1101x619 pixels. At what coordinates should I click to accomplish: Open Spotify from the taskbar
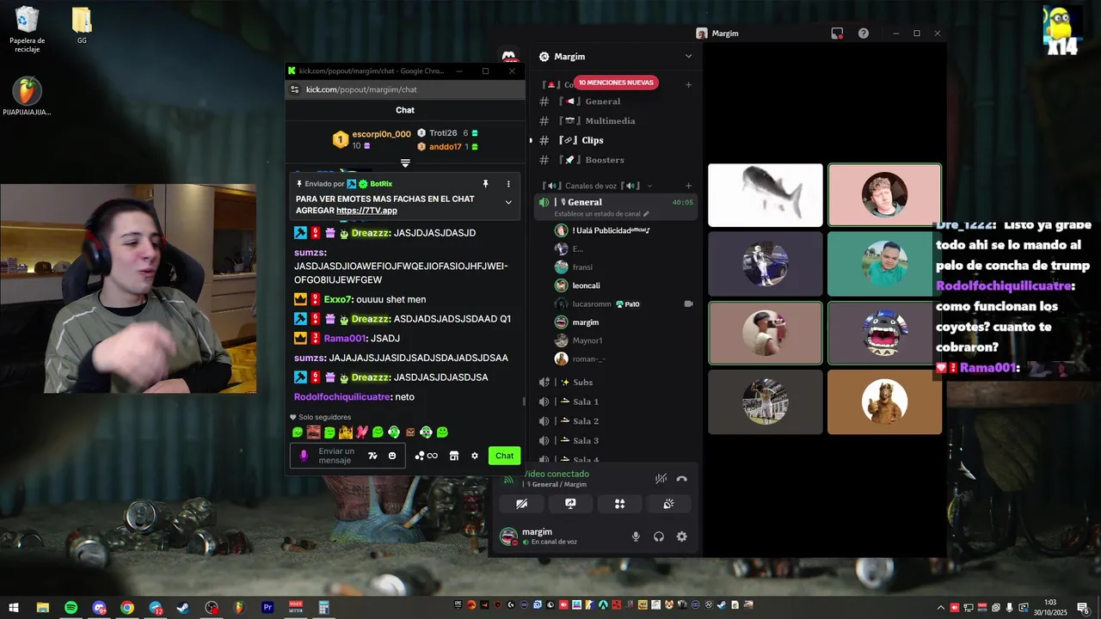(x=71, y=608)
